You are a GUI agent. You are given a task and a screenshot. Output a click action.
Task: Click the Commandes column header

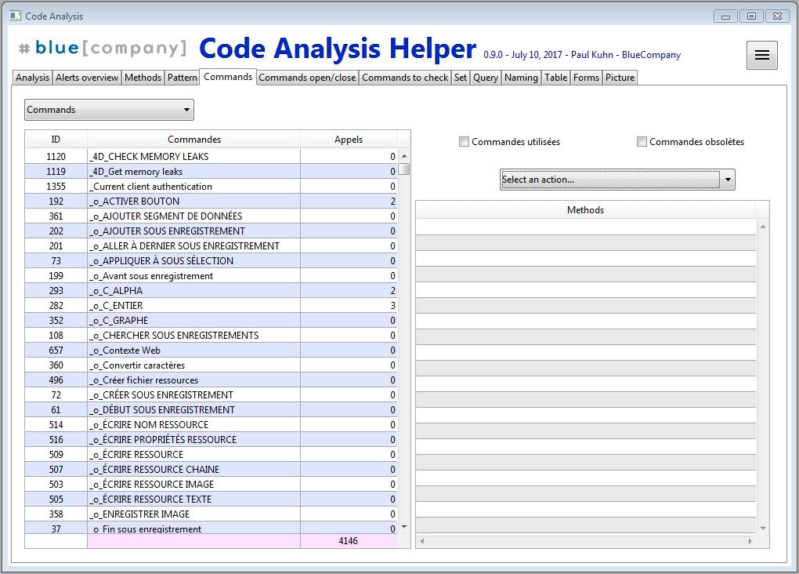click(194, 140)
